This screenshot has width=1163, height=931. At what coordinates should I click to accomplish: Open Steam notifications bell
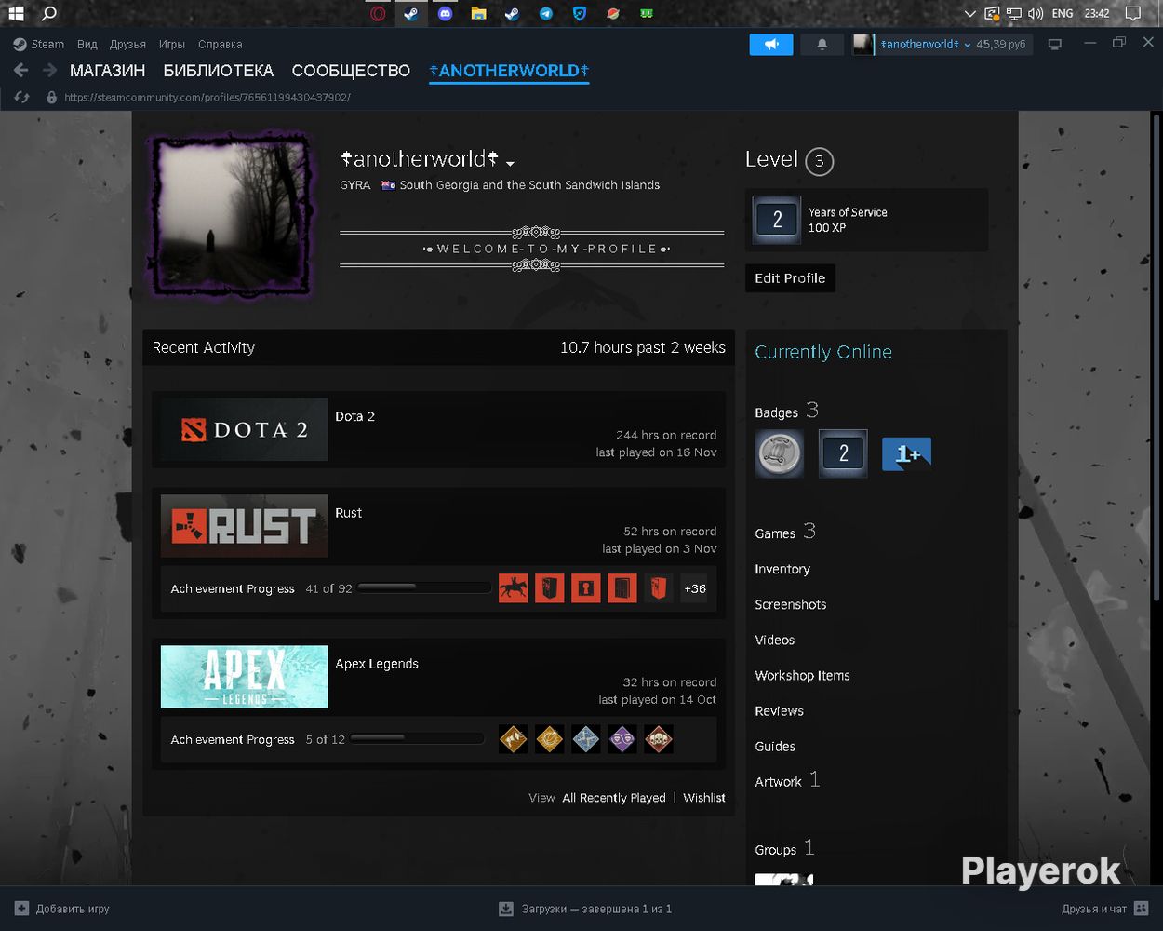pyautogui.click(x=822, y=44)
